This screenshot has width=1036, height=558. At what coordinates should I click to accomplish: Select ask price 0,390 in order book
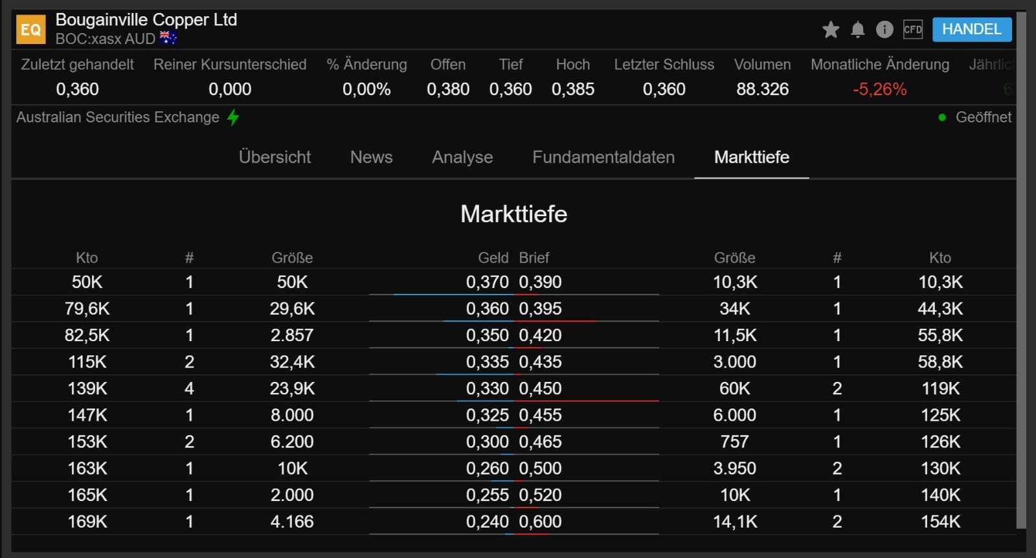(x=540, y=282)
